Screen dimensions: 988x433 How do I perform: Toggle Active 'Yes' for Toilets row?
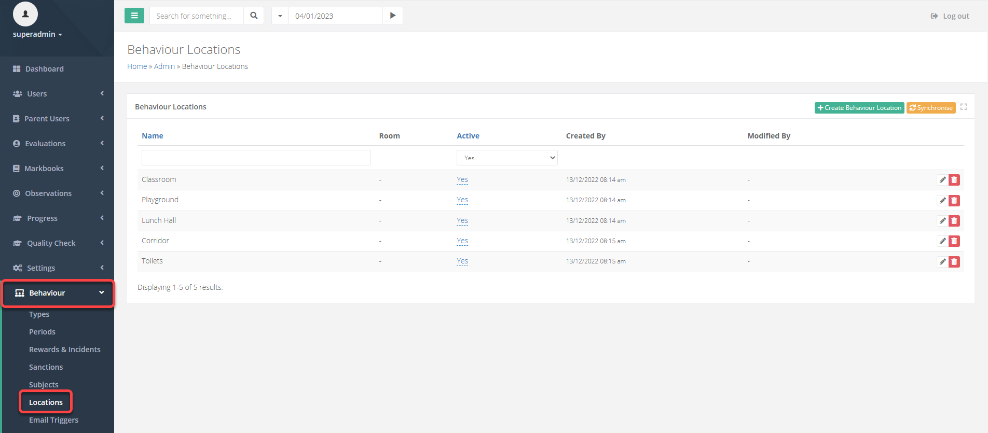(462, 261)
